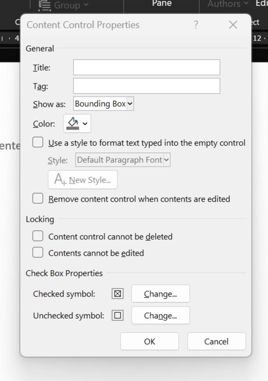
Task: Change the unchecked symbol
Action: click(160, 316)
